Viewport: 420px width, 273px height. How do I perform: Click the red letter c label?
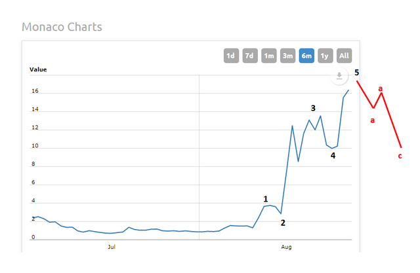coord(400,156)
